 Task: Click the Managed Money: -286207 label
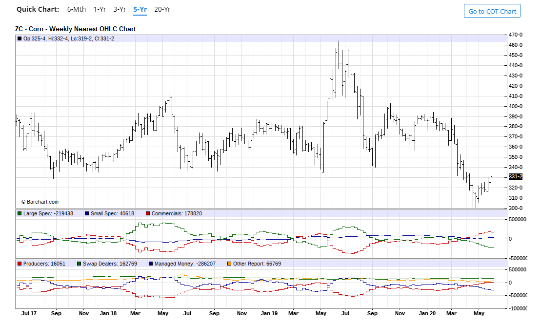point(185,264)
